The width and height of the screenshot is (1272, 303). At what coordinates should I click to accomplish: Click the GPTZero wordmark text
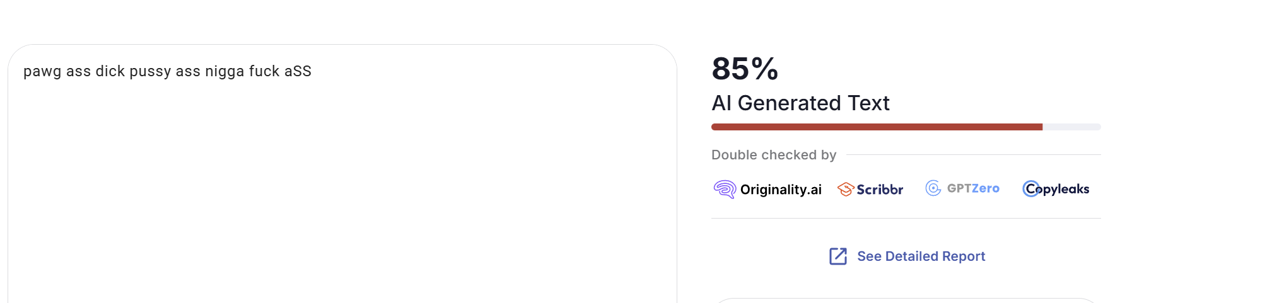973,188
